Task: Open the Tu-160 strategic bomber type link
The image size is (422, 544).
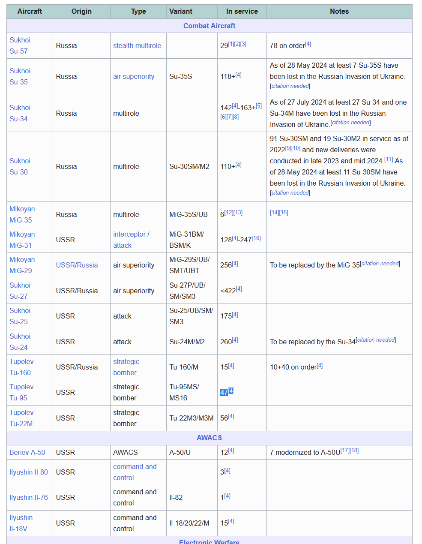Action: [x=126, y=367]
